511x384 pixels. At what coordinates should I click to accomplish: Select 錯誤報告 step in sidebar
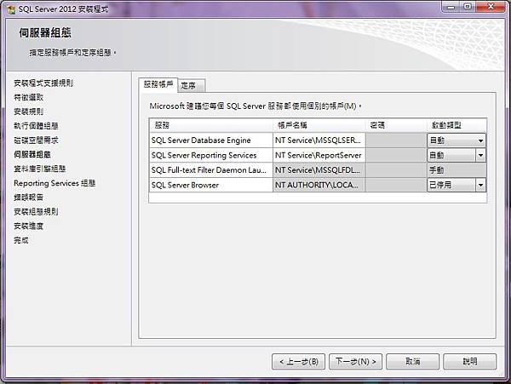coord(28,198)
